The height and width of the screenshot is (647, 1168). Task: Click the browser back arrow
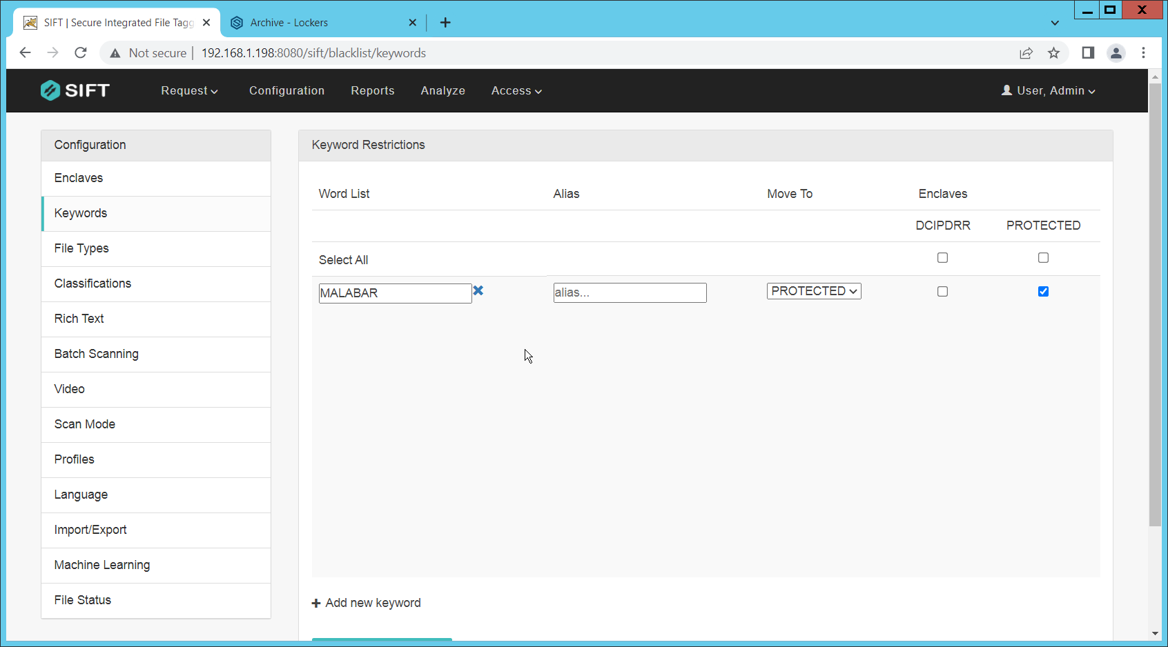click(x=26, y=53)
